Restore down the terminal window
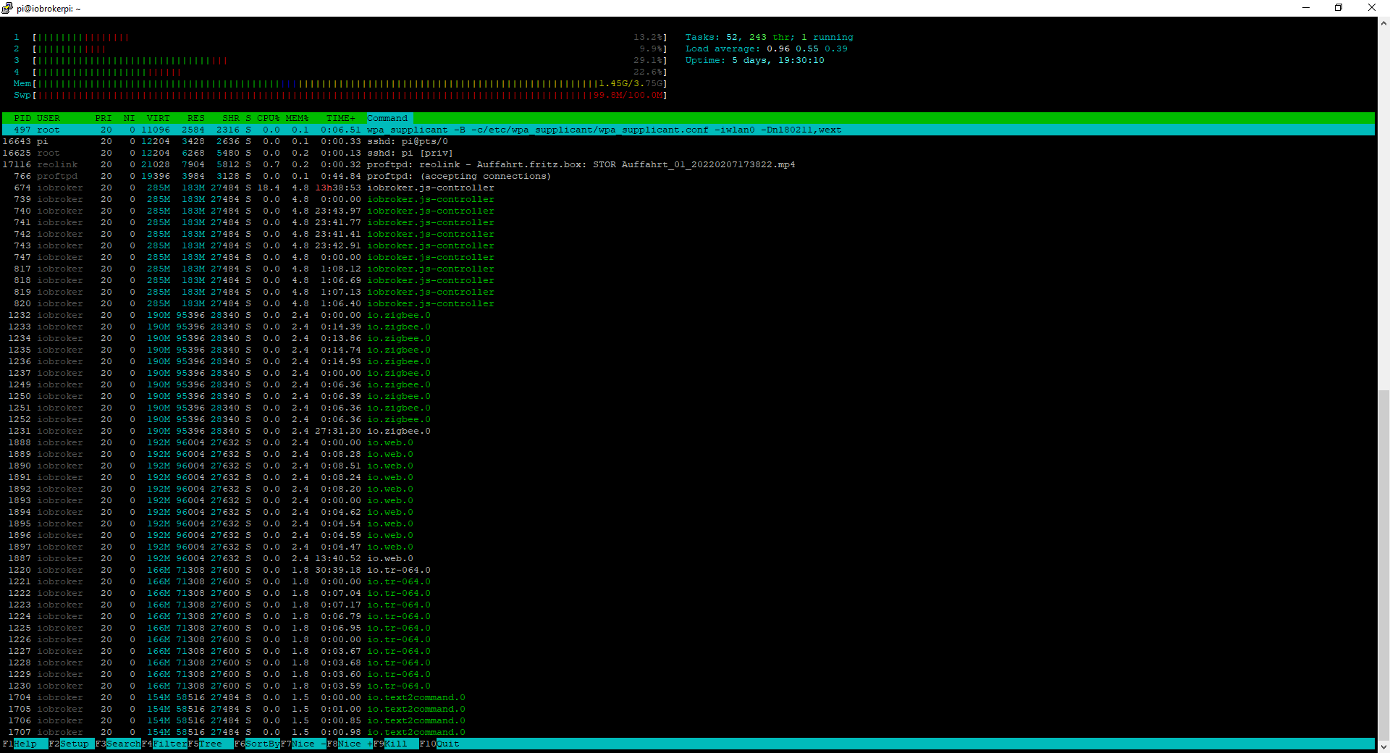Screen dimensions: 1390x753 1339,8
